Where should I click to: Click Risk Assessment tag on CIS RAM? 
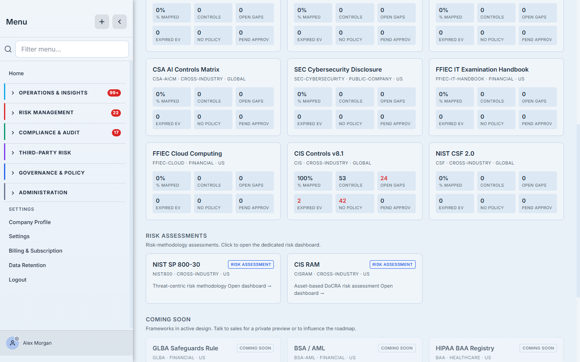tap(393, 264)
